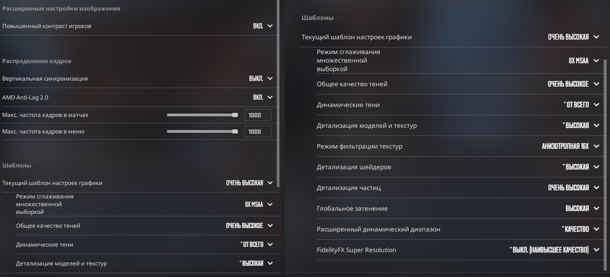Open Текущий шаблон настроек графики in right panel
The image size is (610, 277).
[573, 37]
